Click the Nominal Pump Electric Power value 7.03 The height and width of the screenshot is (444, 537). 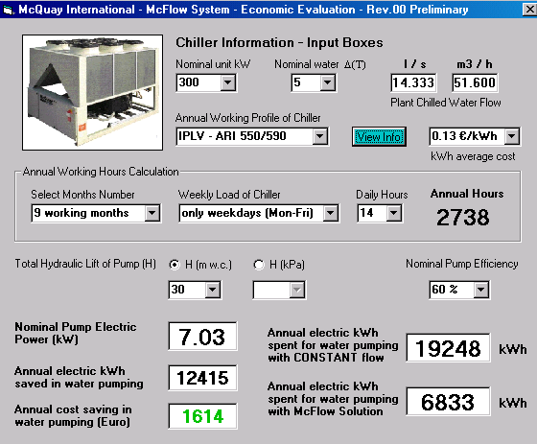[x=202, y=336]
